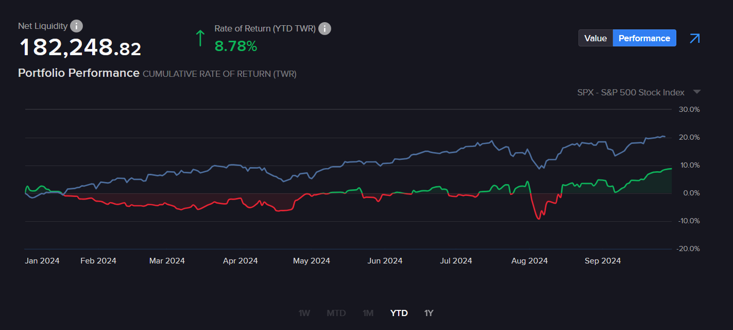Click the 8.78% rate of return value
733x330 pixels.
pos(235,46)
